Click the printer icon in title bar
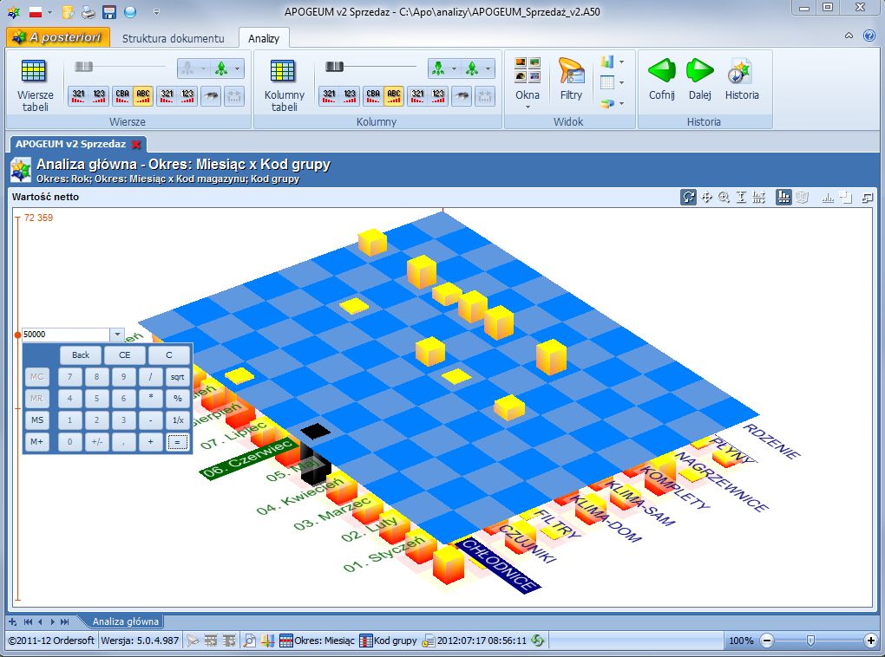The width and height of the screenshot is (885, 657). tap(88, 12)
